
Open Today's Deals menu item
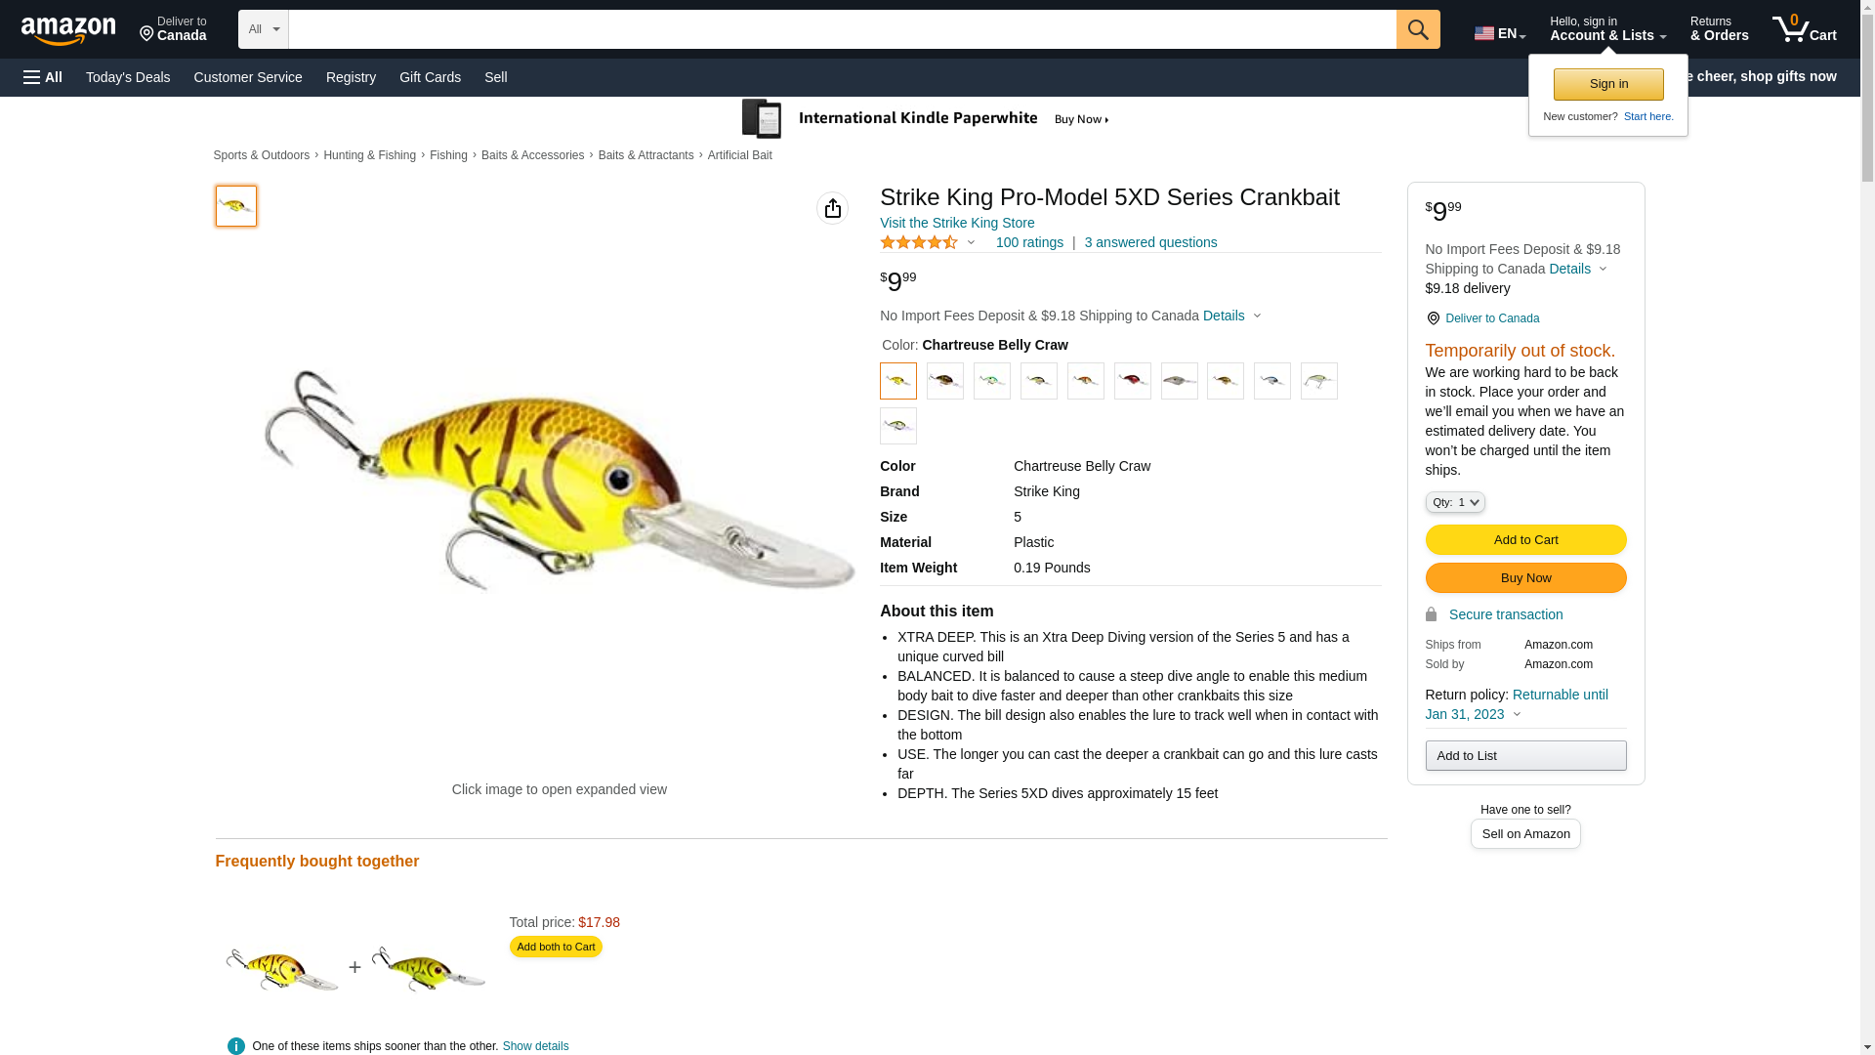click(x=128, y=77)
